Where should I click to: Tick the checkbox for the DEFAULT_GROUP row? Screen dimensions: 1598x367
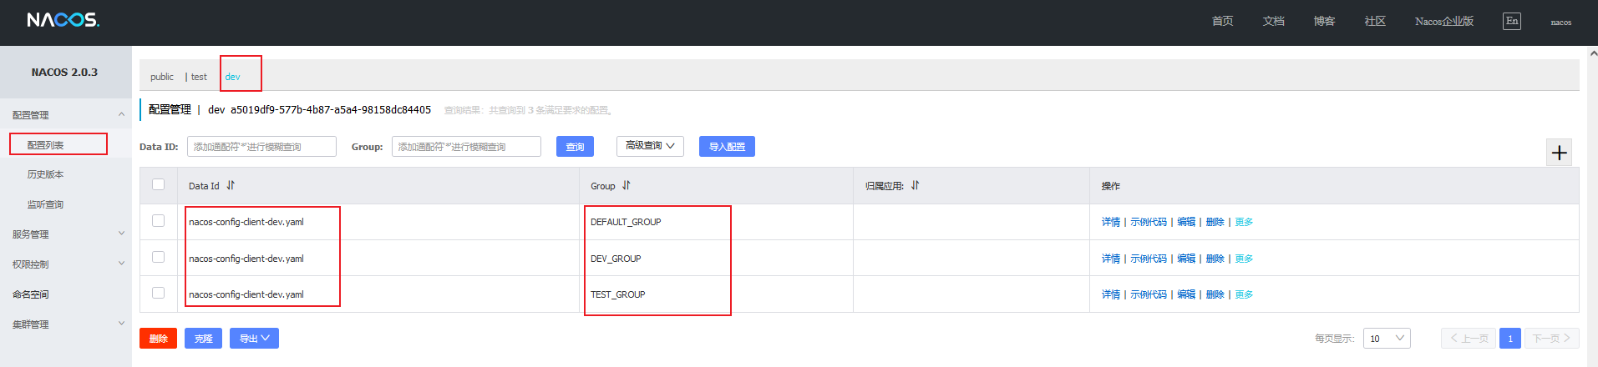(158, 221)
